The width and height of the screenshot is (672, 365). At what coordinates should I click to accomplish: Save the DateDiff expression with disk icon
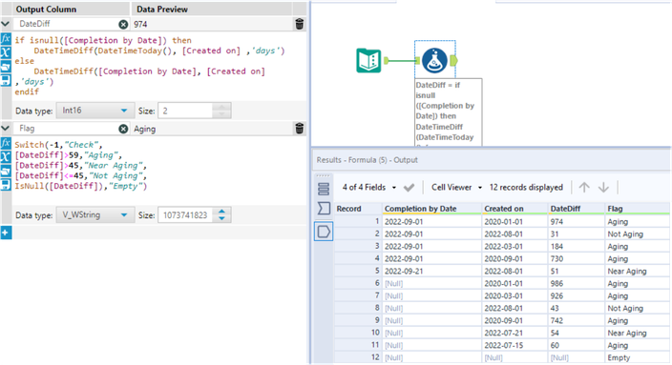[x=6, y=80]
